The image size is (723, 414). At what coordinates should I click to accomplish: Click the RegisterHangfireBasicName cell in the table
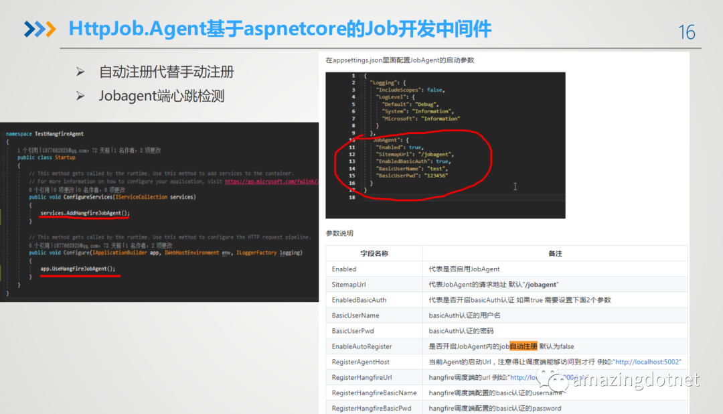[374, 393]
